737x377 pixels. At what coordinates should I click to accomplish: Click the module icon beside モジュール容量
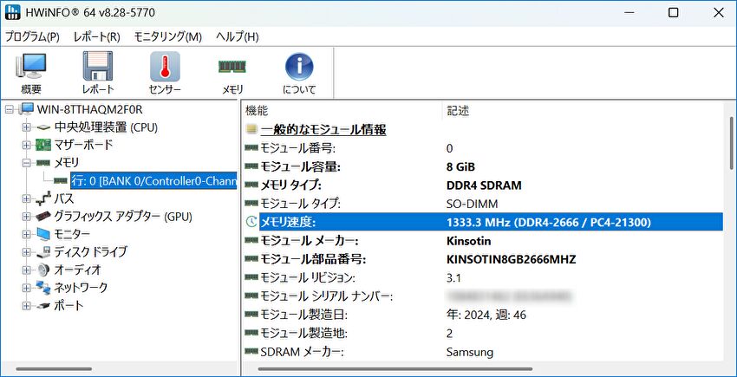[x=251, y=166]
